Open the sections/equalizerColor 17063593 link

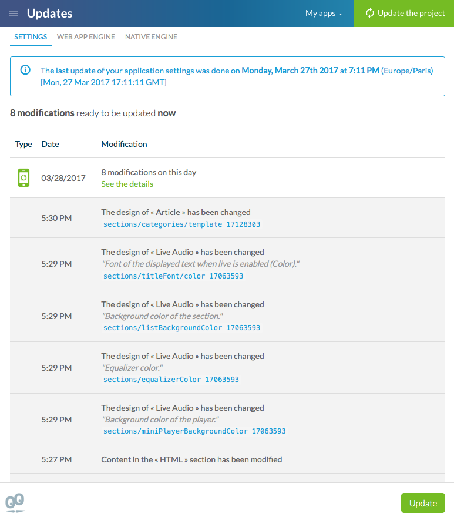(171, 380)
